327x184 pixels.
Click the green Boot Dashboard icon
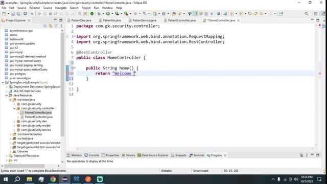pyautogui.click(x=92, y=14)
